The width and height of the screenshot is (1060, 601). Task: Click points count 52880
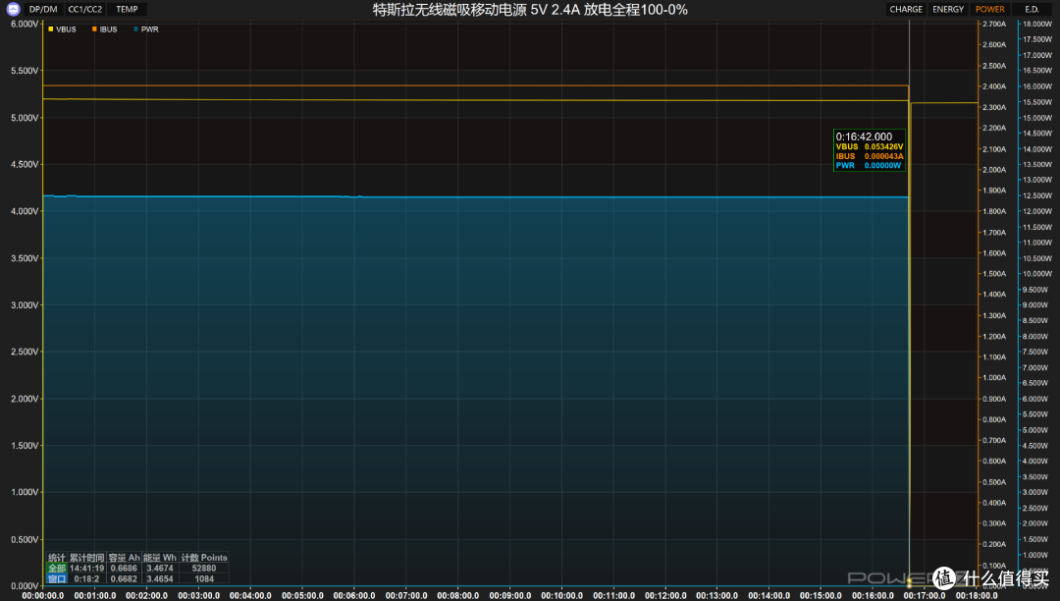pyautogui.click(x=204, y=569)
